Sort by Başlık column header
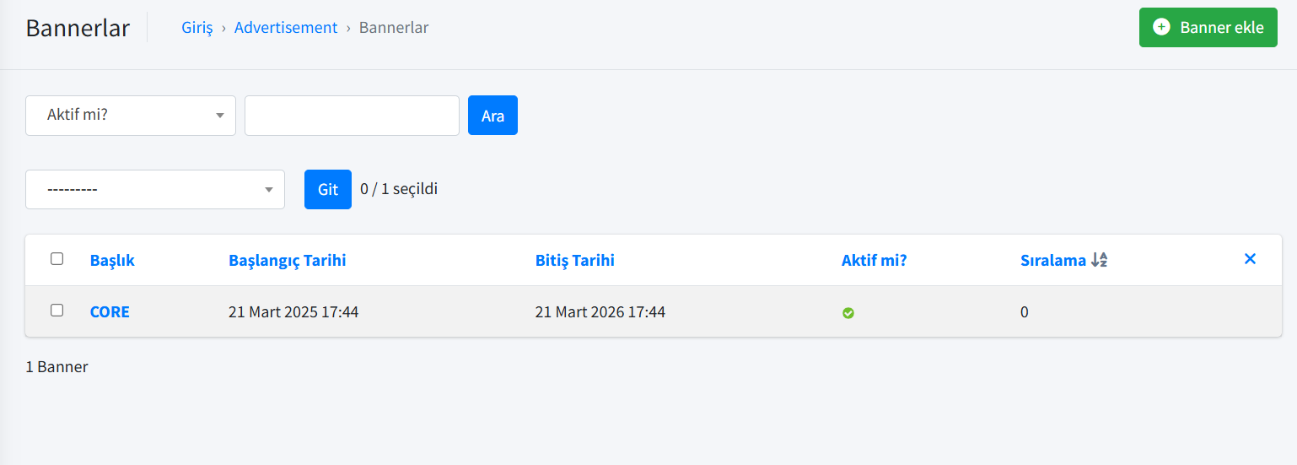 click(x=112, y=260)
